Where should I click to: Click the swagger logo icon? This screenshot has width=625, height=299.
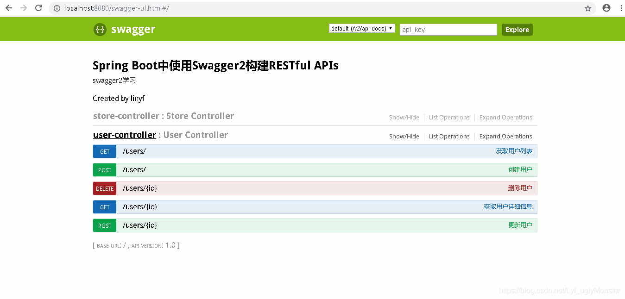[100, 30]
